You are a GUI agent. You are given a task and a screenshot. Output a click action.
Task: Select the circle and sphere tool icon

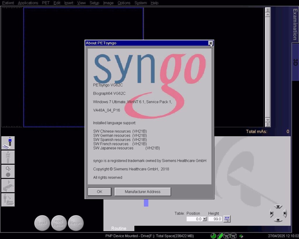8,172
